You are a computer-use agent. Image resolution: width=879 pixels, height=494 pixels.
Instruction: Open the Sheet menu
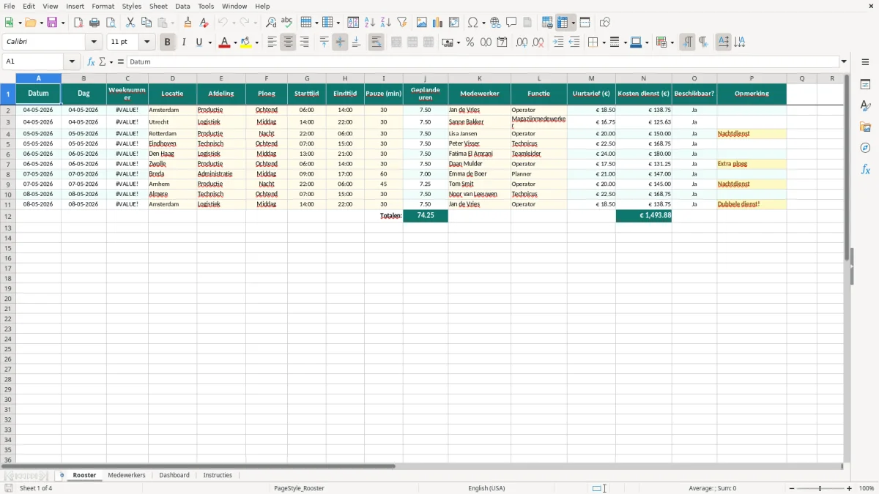click(158, 6)
